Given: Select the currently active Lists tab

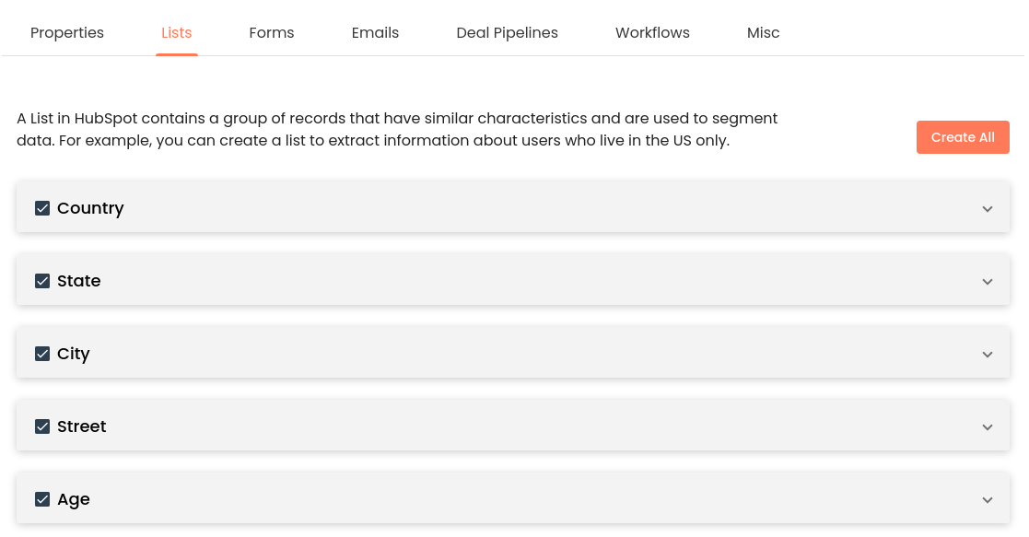Looking at the screenshot, I should click(176, 32).
